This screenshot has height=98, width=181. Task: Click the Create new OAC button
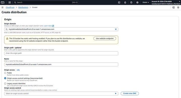(x=130, y=94)
